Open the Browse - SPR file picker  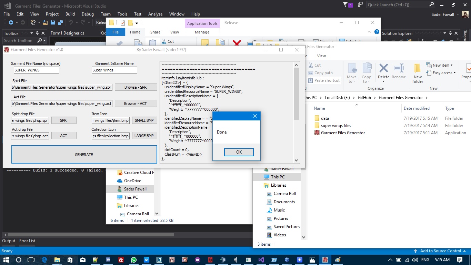pyautogui.click(x=136, y=87)
